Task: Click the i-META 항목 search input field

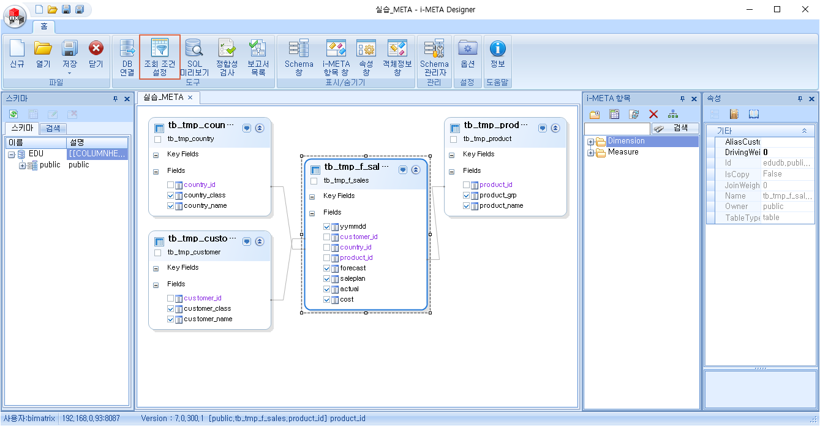Action: coord(617,128)
